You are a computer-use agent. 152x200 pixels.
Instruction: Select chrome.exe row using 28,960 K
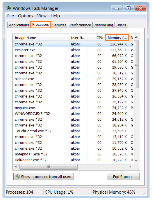tap(73, 85)
